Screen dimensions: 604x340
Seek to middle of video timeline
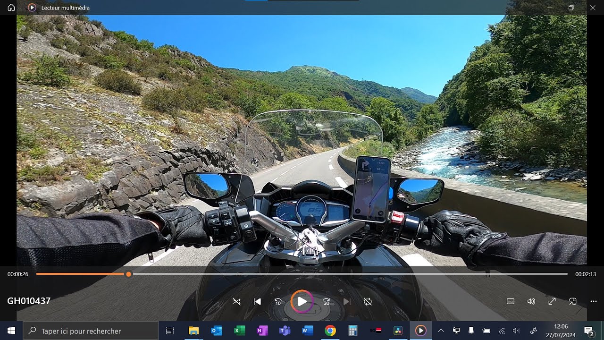point(302,274)
